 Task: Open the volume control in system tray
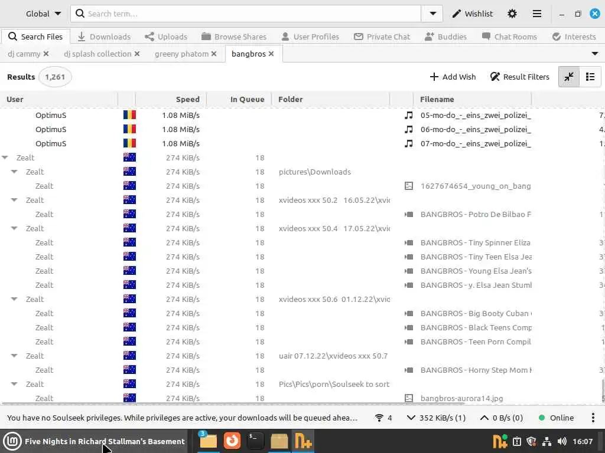tap(562, 441)
